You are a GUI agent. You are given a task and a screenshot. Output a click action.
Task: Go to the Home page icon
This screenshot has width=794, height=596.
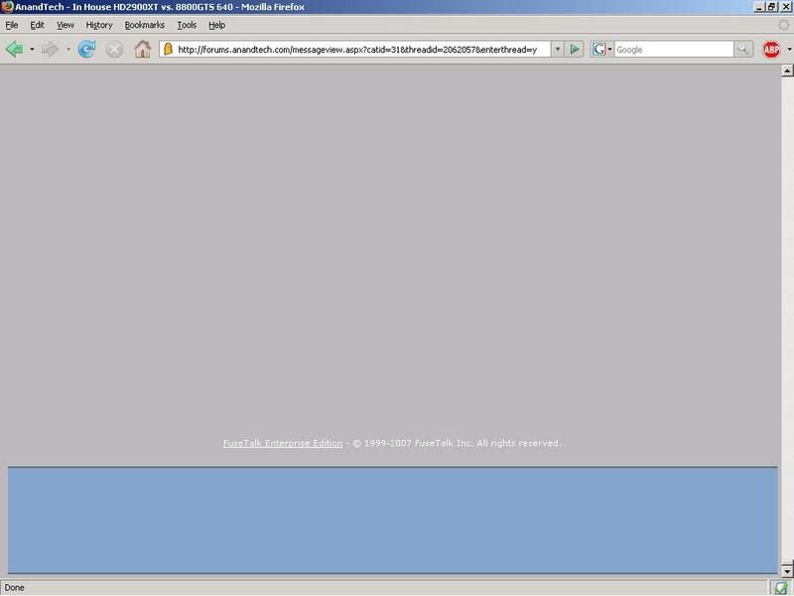coord(142,49)
